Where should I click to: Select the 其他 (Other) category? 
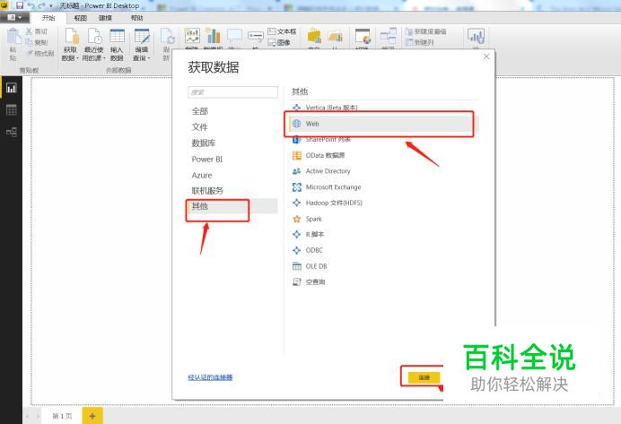(x=233, y=206)
